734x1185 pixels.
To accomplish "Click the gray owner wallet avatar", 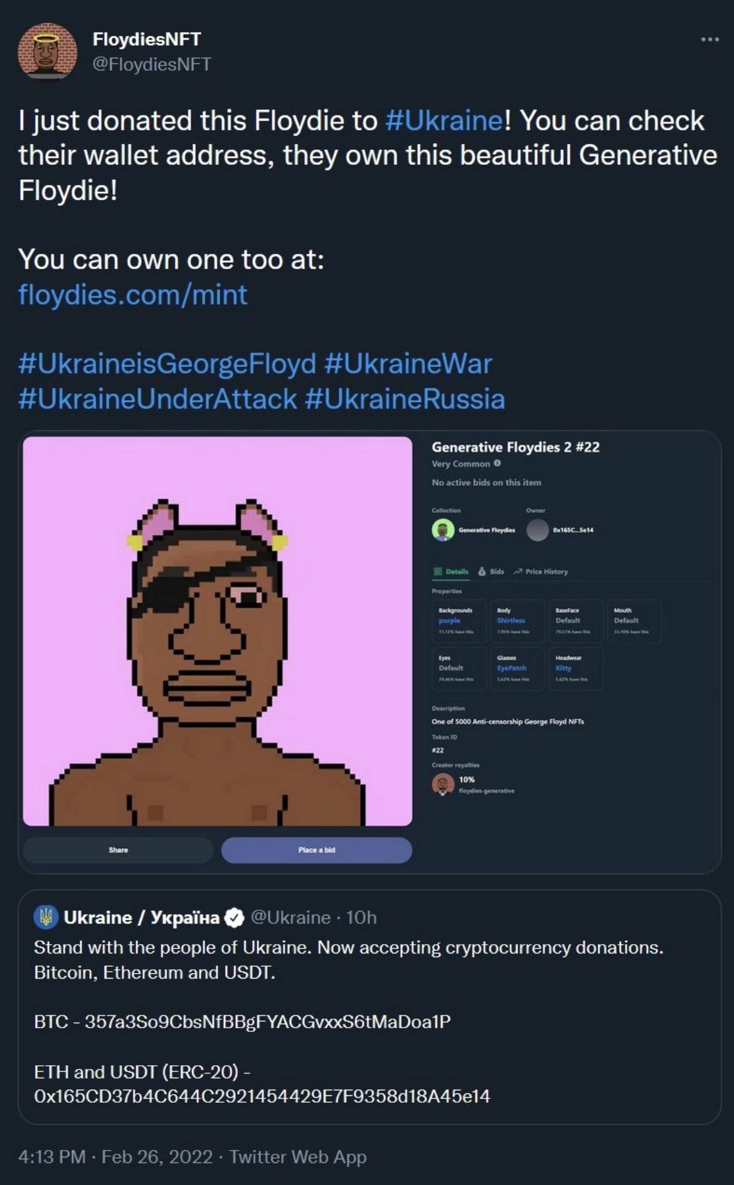I will 538,530.
